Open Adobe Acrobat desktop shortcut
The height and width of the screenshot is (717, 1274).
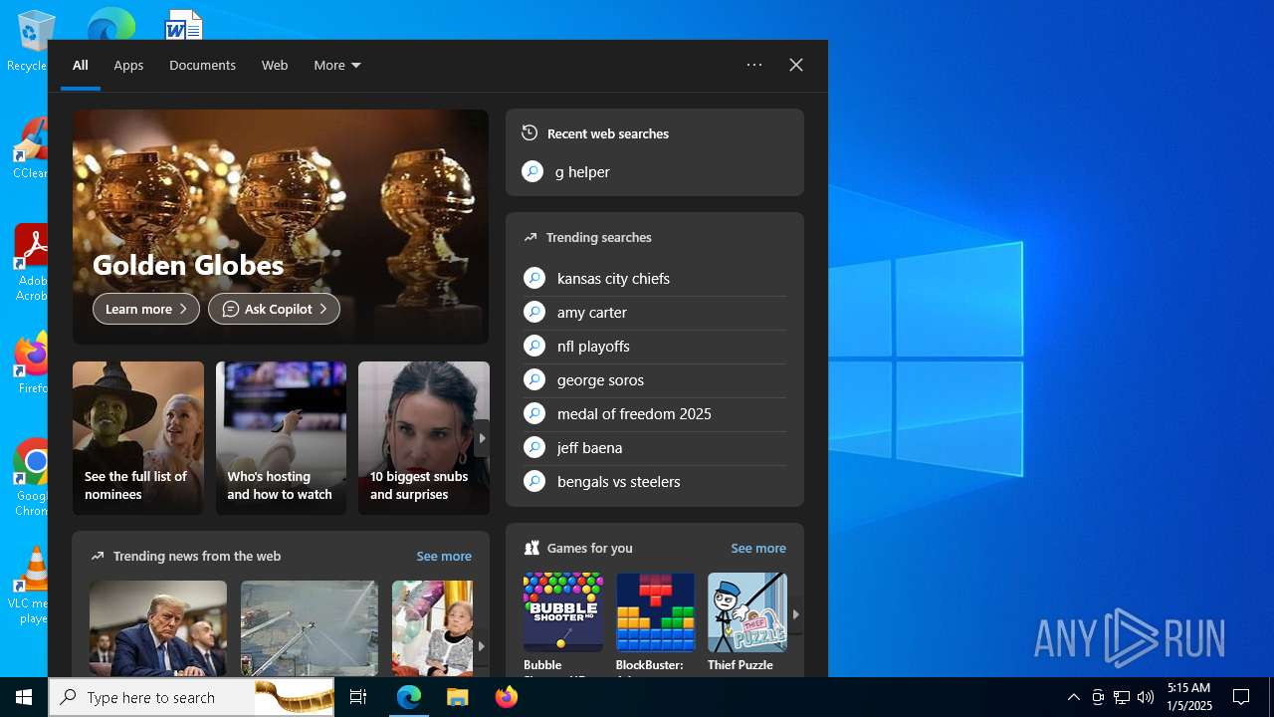point(31,264)
